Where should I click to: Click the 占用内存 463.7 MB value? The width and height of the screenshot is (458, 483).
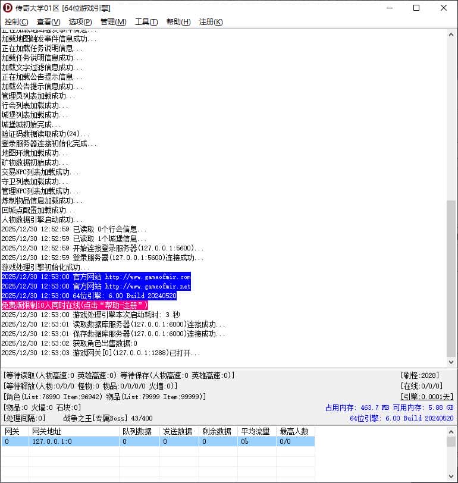357,407
